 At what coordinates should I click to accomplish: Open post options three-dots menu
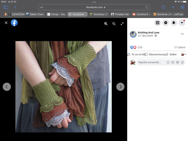click(182, 34)
